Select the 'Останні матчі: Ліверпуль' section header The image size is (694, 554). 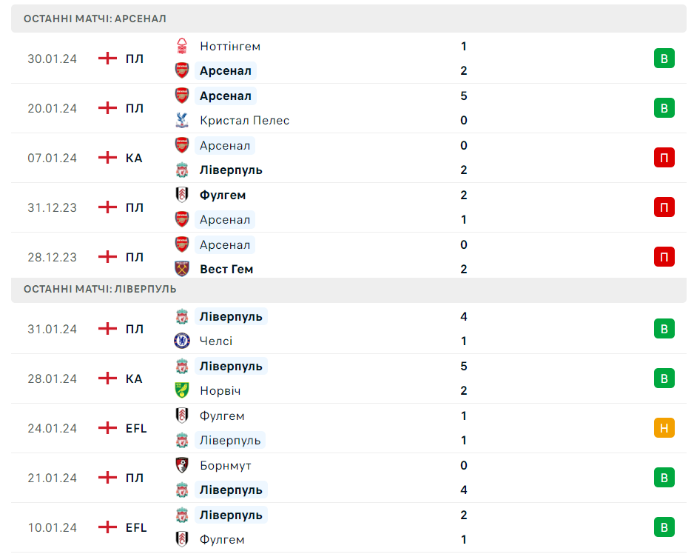pyautogui.click(x=100, y=289)
